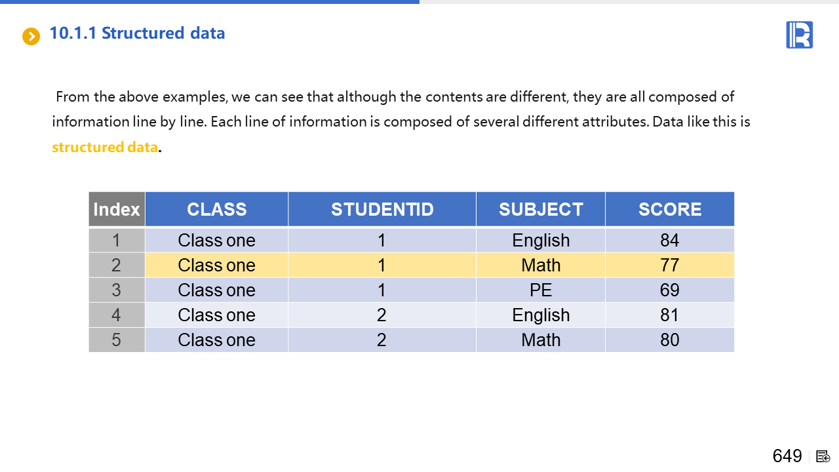Click the orange chevron bullet icon

(x=31, y=36)
